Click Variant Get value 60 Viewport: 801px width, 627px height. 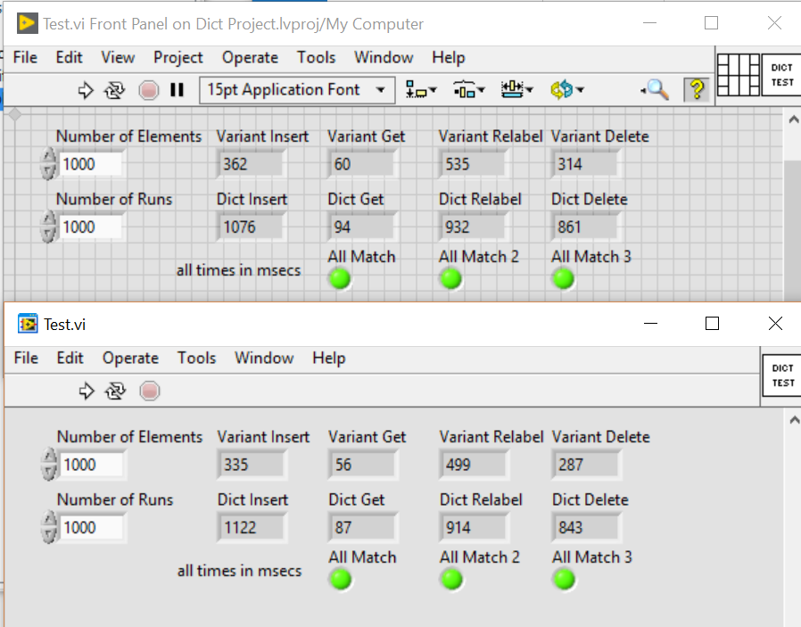point(361,164)
